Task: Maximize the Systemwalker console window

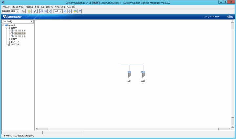Action: (x=225, y=2)
